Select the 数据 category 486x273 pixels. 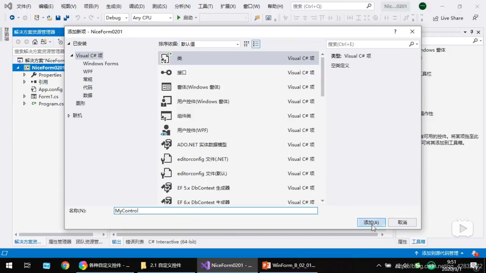[x=88, y=95]
